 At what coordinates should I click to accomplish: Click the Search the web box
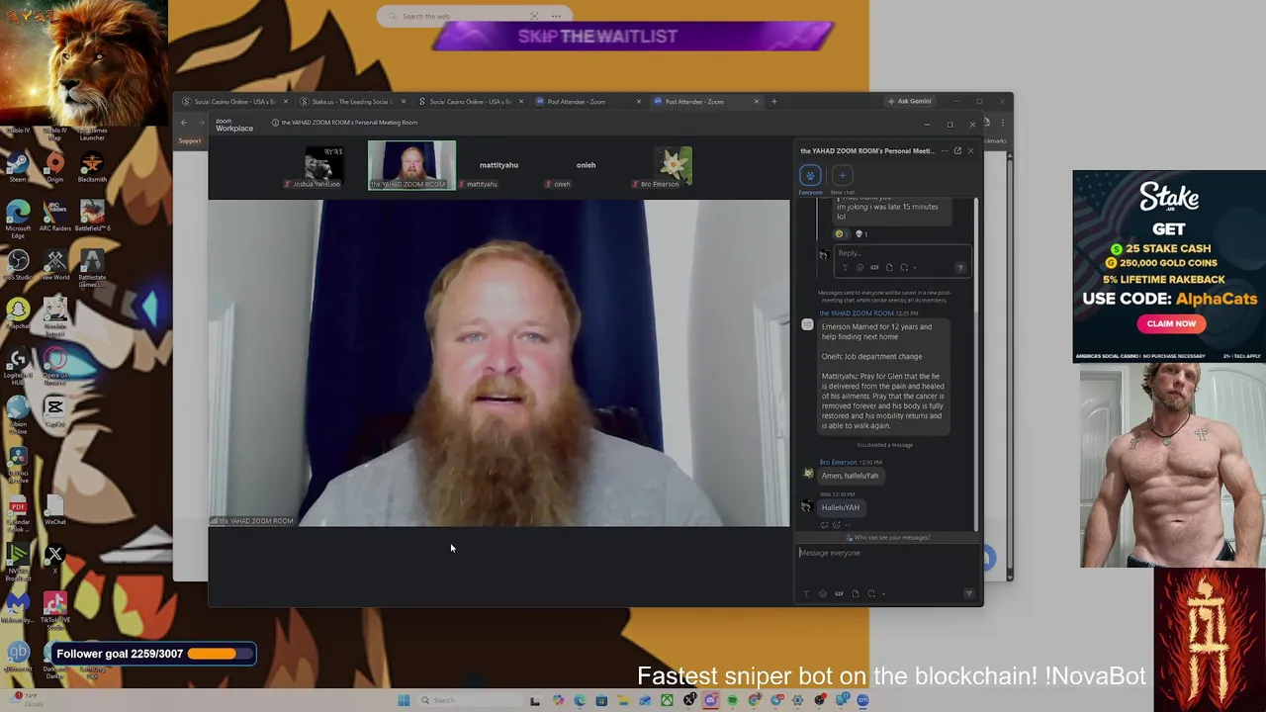[x=474, y=16]
